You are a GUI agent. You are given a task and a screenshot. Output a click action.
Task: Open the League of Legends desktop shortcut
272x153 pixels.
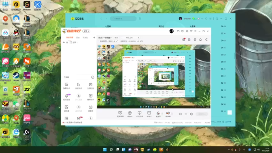click(27, 106)
